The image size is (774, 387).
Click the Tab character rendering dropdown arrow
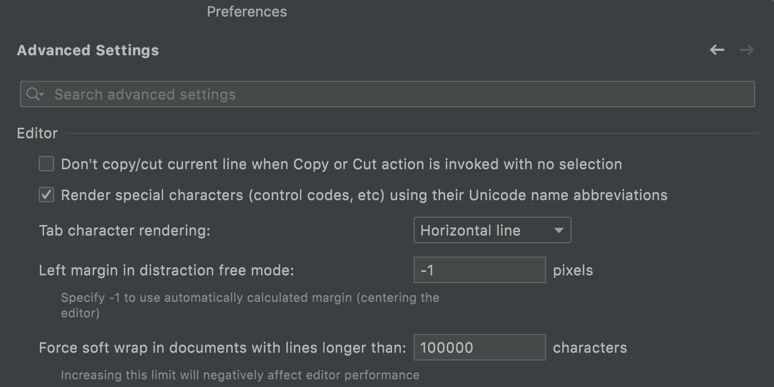coord(558,231)
